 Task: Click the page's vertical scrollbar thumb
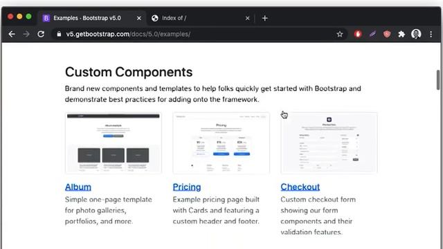click(x=438, y=80)
